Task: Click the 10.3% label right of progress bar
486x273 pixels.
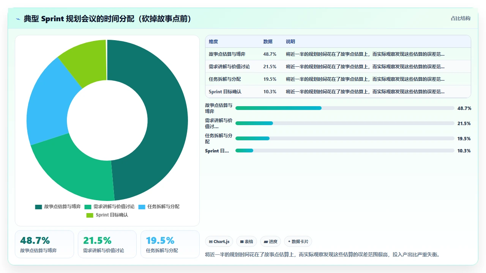Action: coord(464,151)
